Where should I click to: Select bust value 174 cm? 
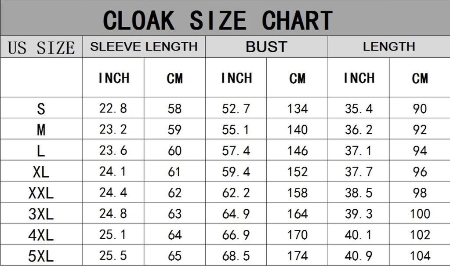[x=298, y=255]
